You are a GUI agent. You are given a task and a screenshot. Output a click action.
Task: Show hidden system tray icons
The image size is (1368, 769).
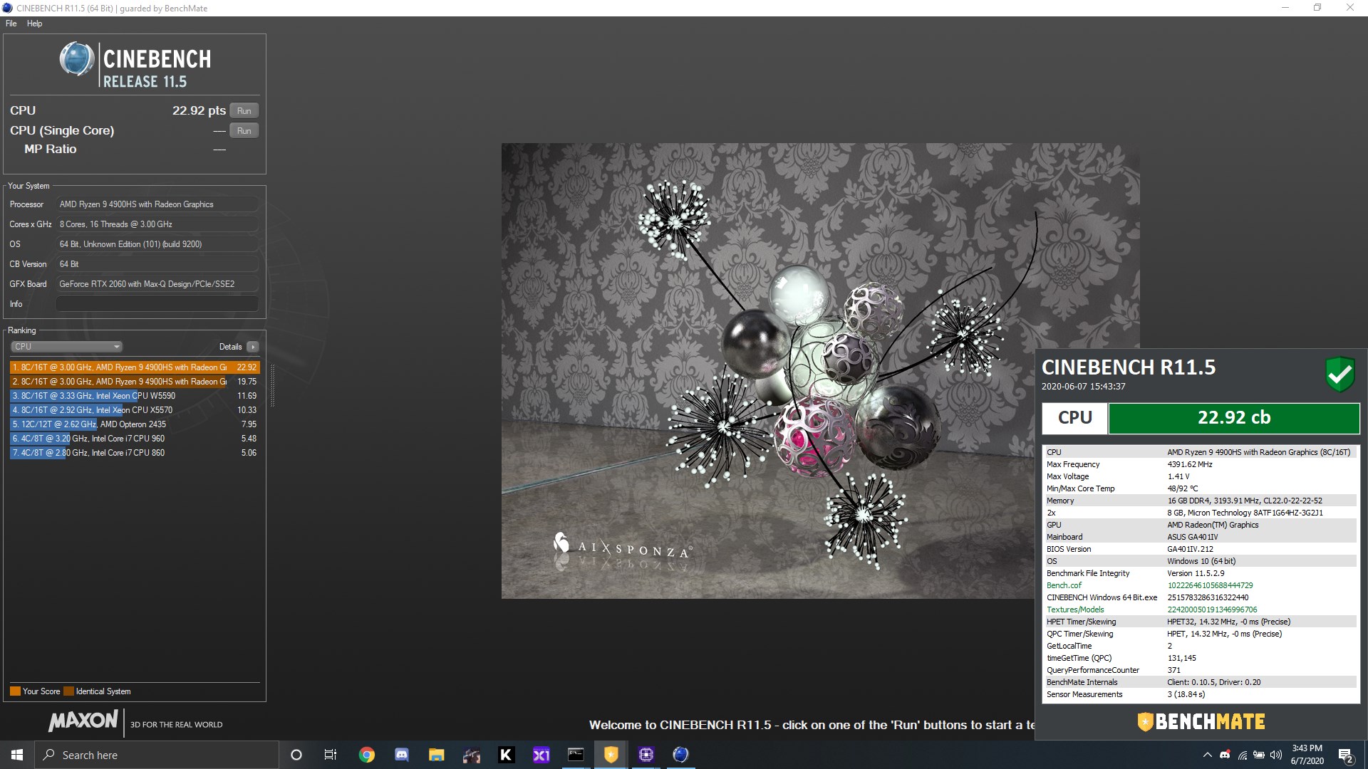(1207, 755)
